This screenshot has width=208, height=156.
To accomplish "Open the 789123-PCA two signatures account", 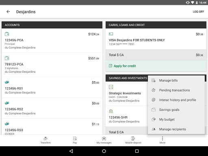I will 52,65.
